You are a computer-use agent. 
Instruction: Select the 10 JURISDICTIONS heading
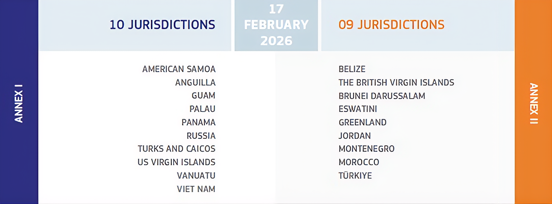point(162,25)
